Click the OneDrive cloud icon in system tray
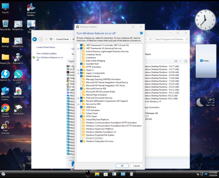 [x=206, y=174]
